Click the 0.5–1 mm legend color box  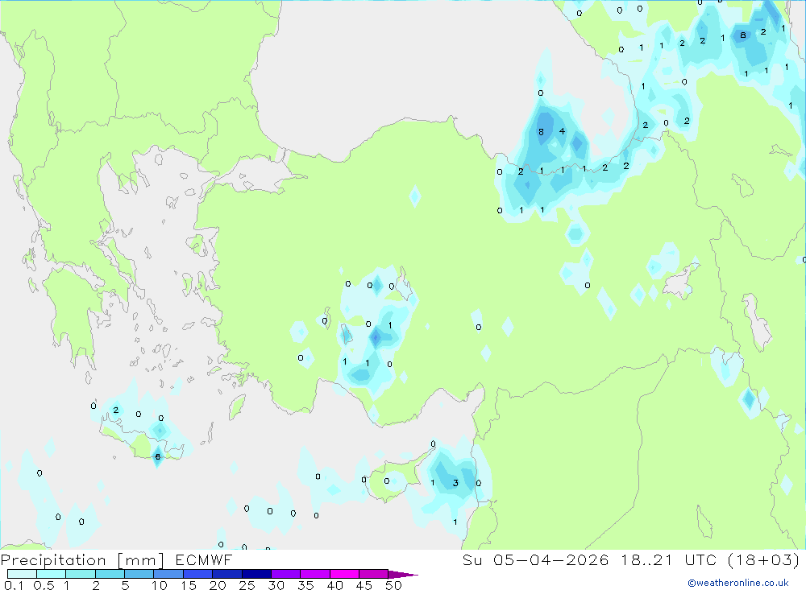51,574
